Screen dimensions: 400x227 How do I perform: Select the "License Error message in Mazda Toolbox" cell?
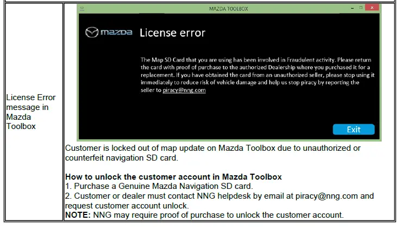tap(32, 112)
